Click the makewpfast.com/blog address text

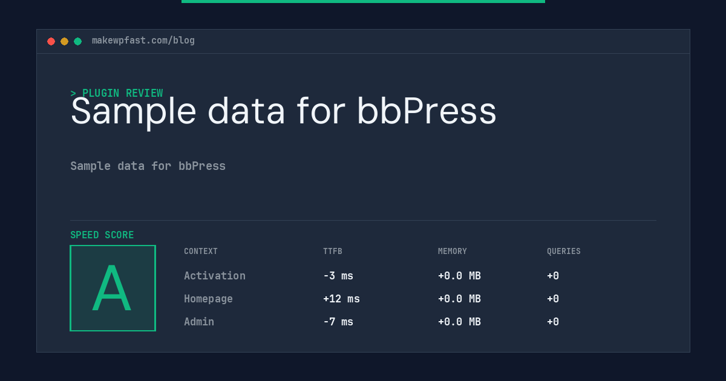pos(143,41)
